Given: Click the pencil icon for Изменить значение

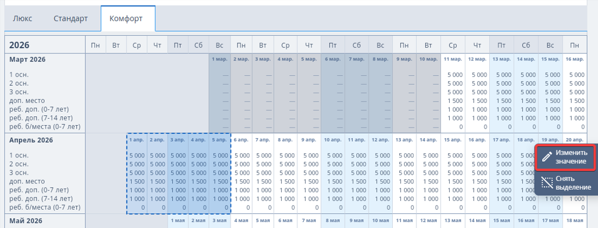Looking at the screenshot, I should [547, 157].
